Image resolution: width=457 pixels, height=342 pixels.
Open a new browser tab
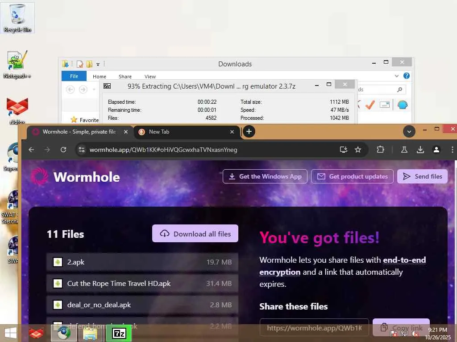(249, 131)
